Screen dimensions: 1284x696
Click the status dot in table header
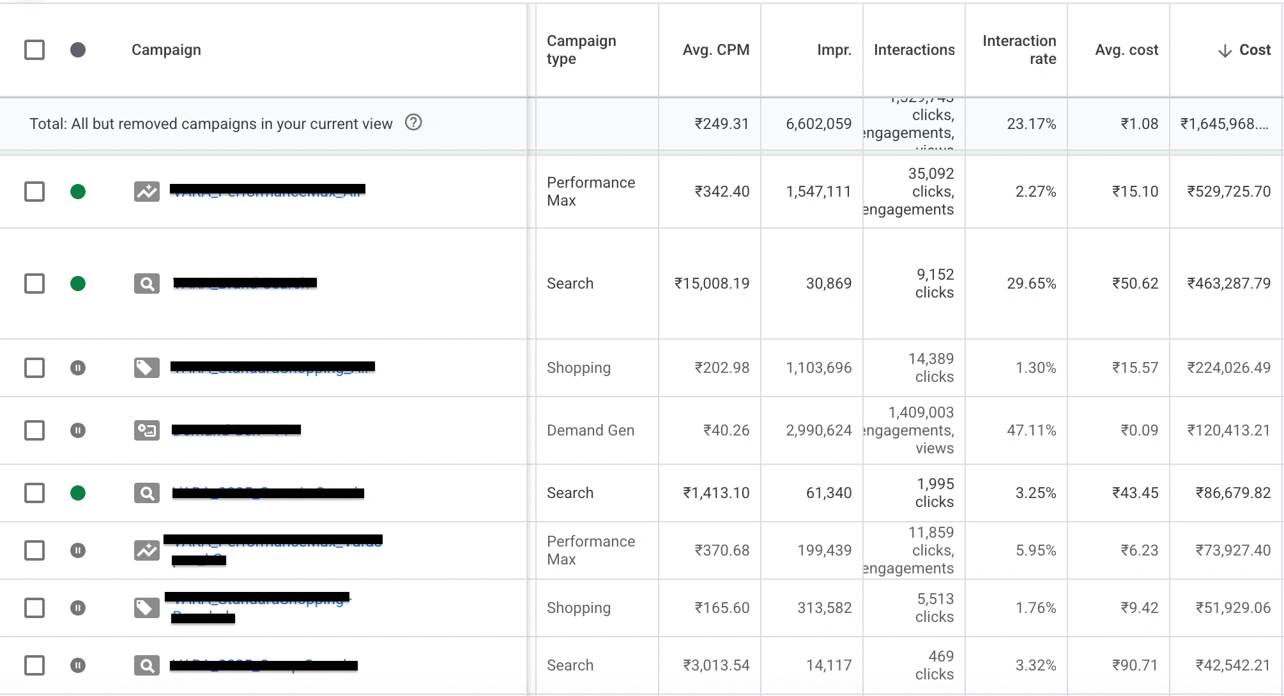tap(78, 50)
